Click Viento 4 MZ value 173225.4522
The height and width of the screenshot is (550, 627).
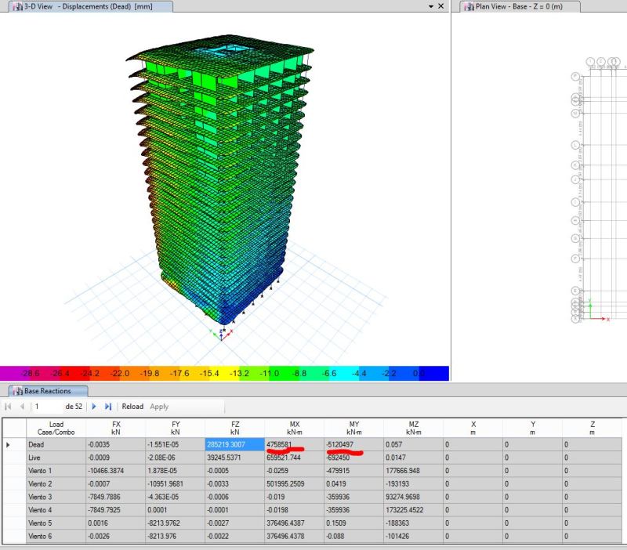(x=414, y=510)
